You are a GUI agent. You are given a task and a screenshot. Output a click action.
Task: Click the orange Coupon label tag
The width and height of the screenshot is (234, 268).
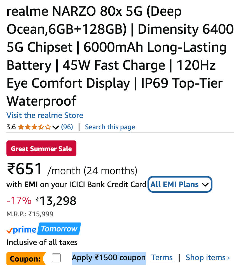coord(26,259)
